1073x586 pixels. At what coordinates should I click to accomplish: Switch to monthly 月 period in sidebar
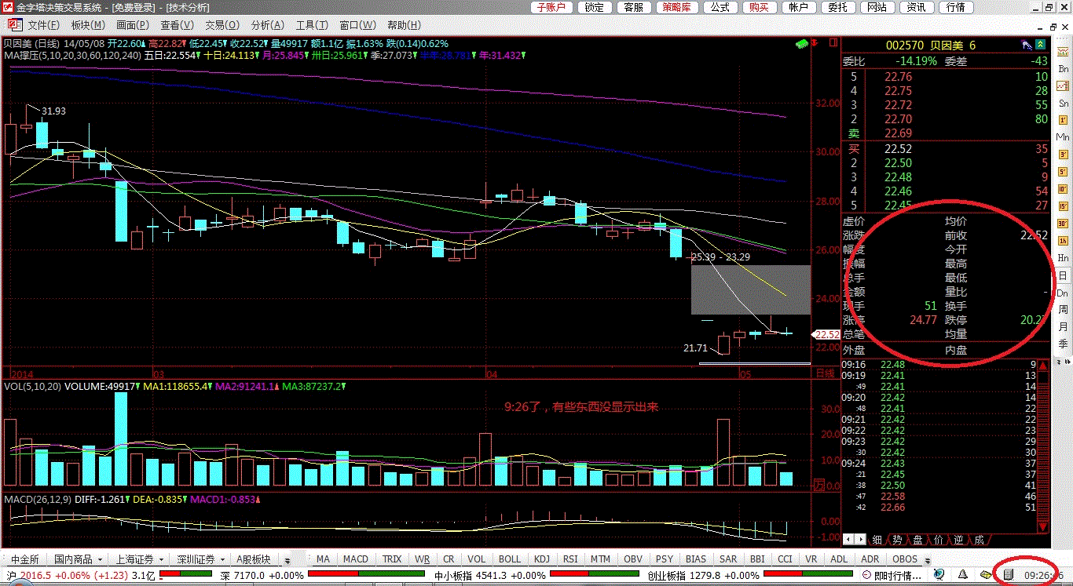click(1064, 327)
